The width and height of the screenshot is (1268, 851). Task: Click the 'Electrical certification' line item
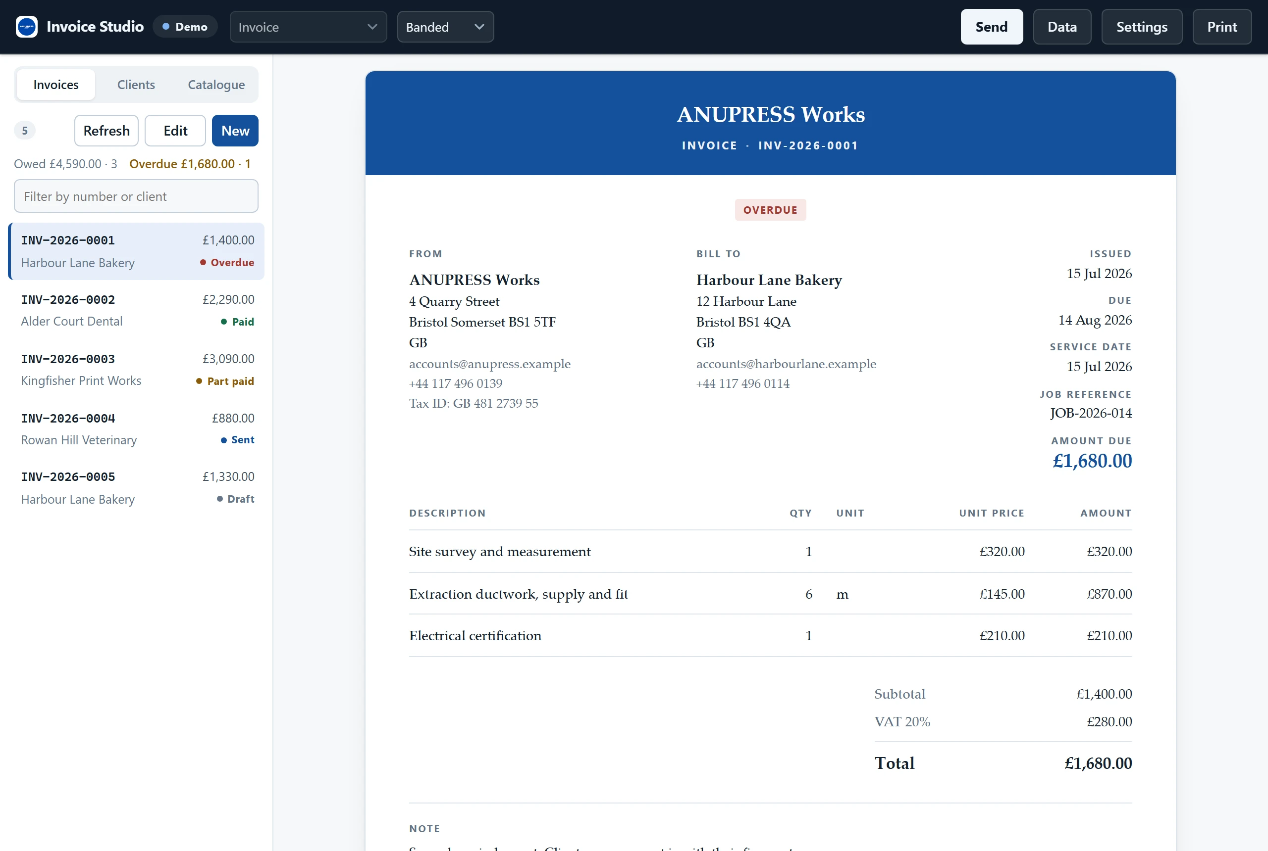point(475,636)
